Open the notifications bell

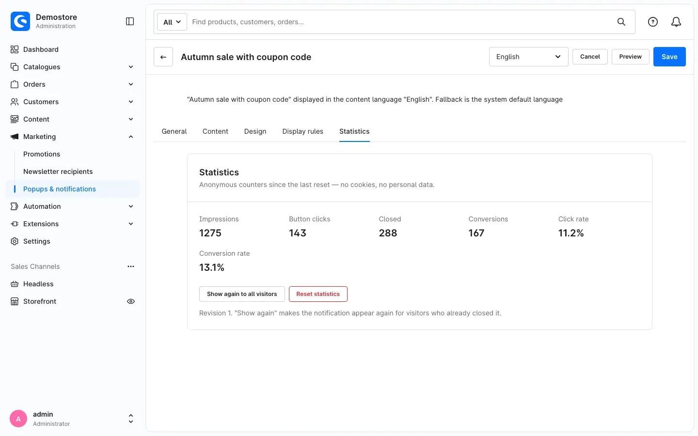[x=676, y=22]
